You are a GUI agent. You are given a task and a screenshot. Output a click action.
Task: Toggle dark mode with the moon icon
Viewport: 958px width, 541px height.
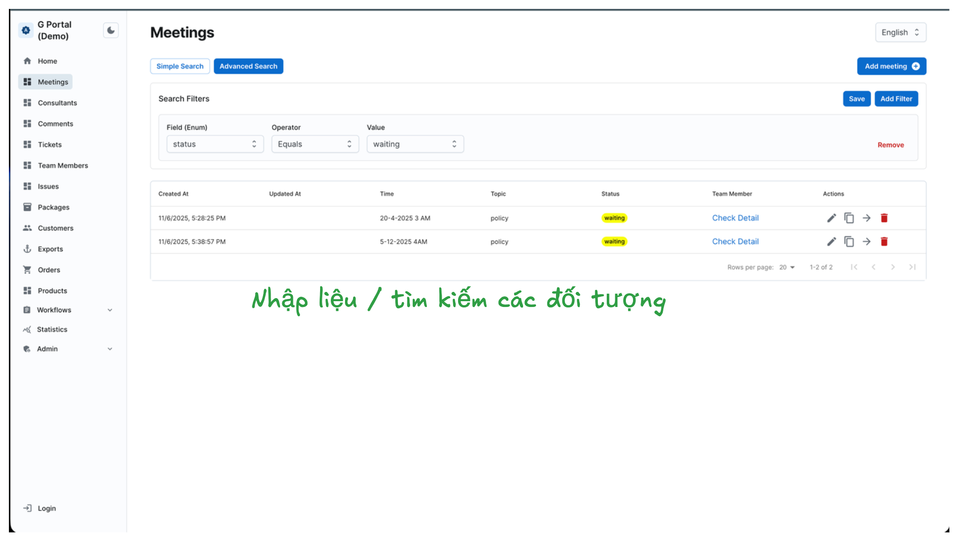pyautogui.click(x=110, y=30)
